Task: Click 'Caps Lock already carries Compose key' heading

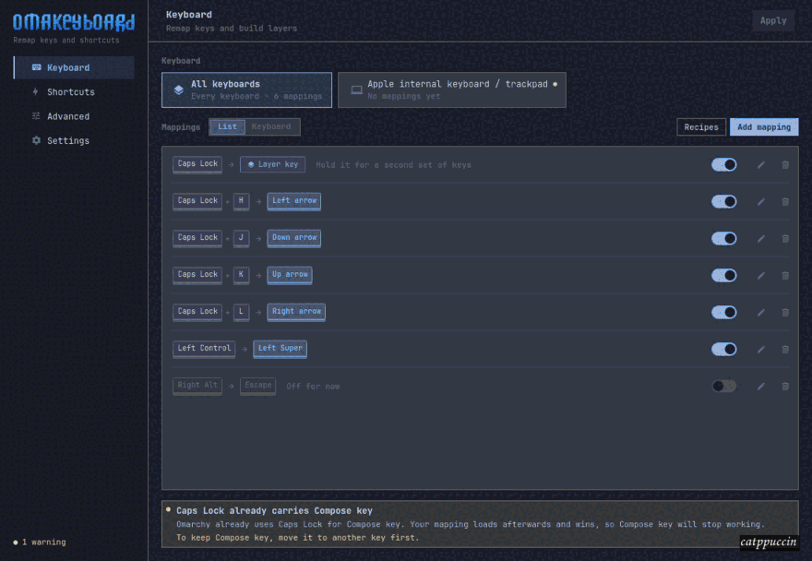Action: tap(274, 511)
